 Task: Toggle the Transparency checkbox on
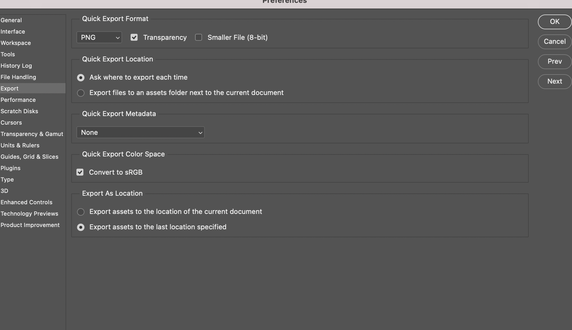[134, 37]
